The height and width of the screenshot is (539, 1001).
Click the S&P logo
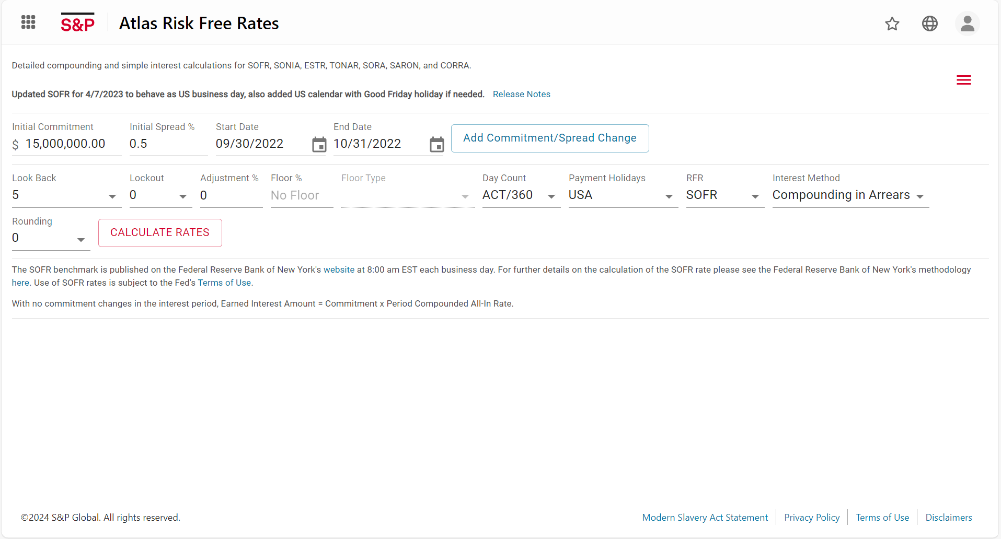coord(77,23)
